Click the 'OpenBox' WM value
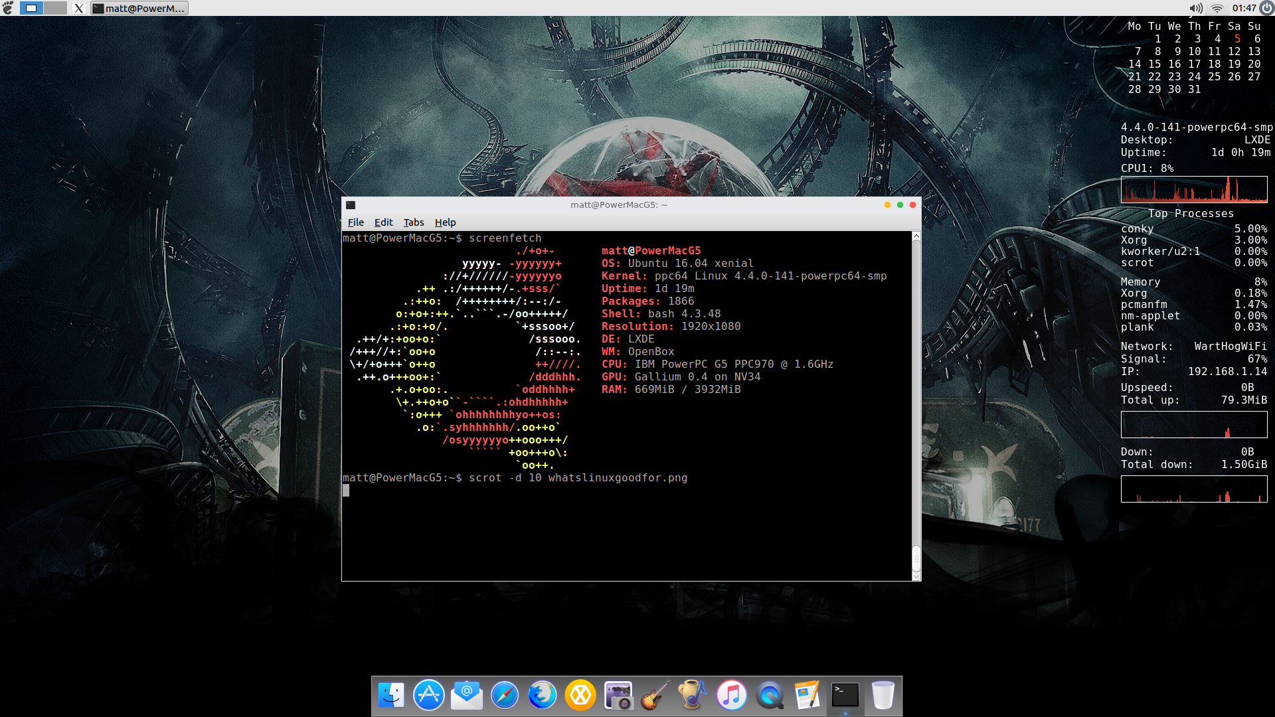The height and width of the screenshot is (717, 1275). 651,352
